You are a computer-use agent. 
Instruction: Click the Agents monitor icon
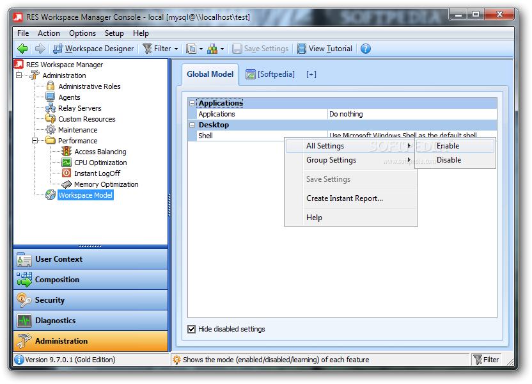pyautogui.click(x=51, y=97)
